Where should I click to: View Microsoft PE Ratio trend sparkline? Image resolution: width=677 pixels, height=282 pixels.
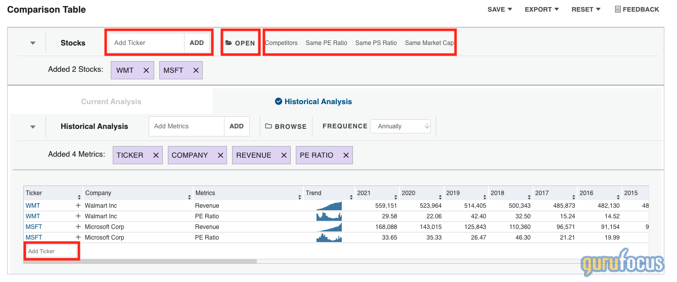(329, 238)
